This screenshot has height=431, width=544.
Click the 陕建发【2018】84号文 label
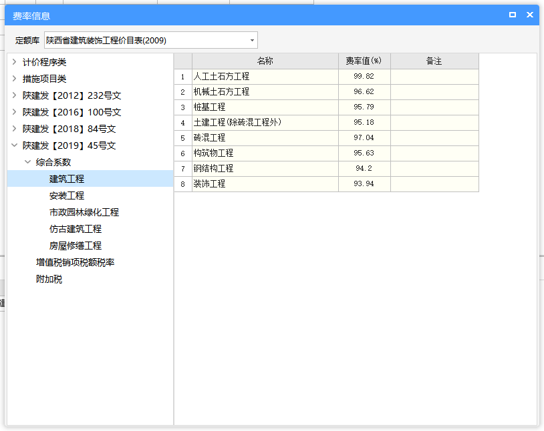(x=69, y=129)
